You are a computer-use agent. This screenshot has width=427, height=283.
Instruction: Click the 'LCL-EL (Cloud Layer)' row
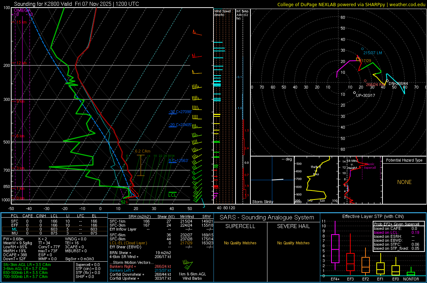tap(161, 243)
